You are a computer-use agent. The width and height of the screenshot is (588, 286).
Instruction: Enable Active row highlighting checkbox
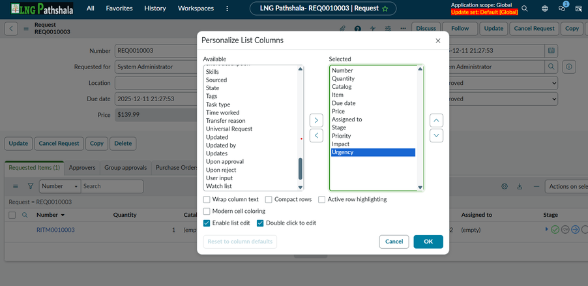tap(322, 200)
